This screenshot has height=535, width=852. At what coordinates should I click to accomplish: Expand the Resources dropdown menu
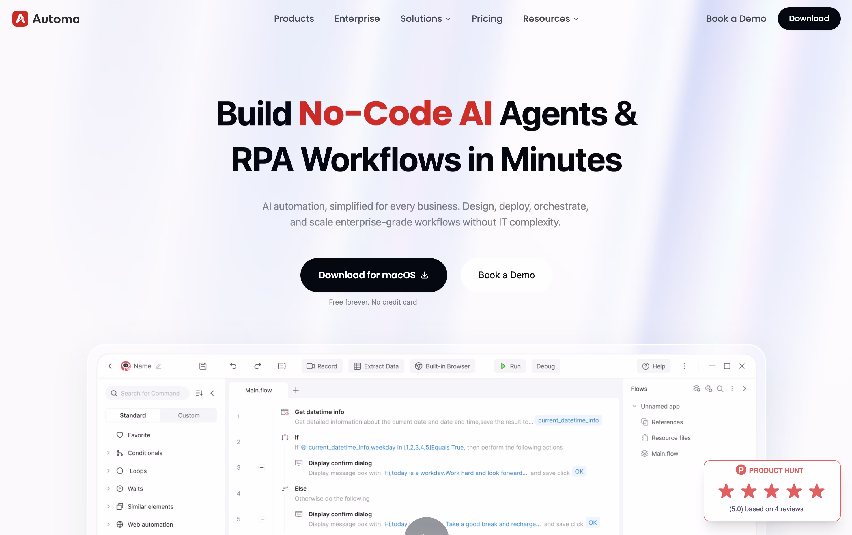550,18
